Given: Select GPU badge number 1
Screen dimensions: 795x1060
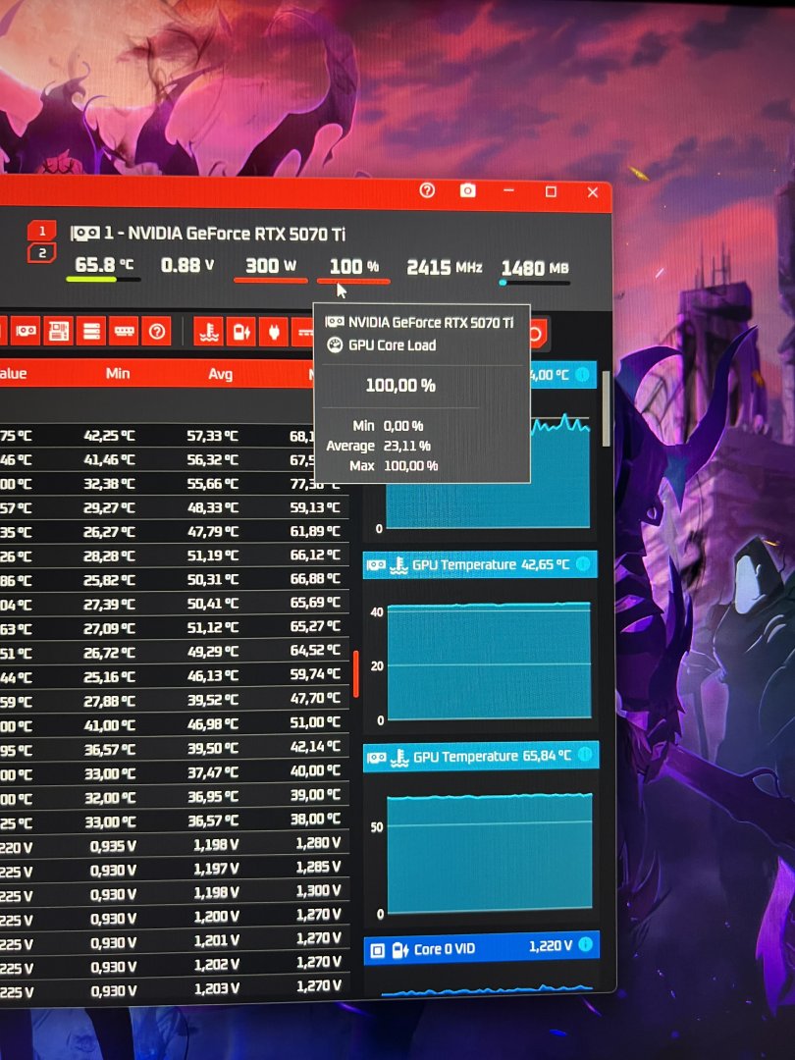Looking at the screenshot, I should pos(42,232).
